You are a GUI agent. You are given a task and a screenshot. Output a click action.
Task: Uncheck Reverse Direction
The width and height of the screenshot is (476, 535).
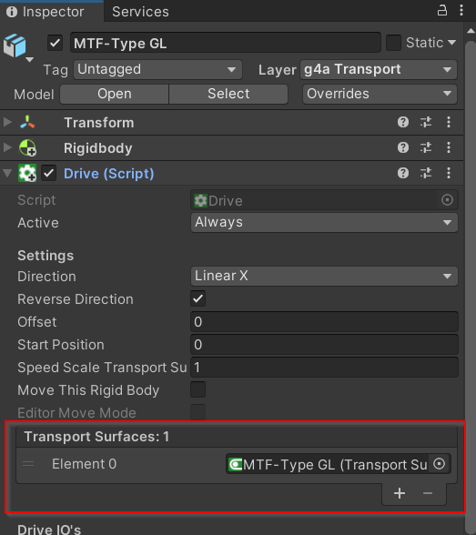tap(197, 298)
